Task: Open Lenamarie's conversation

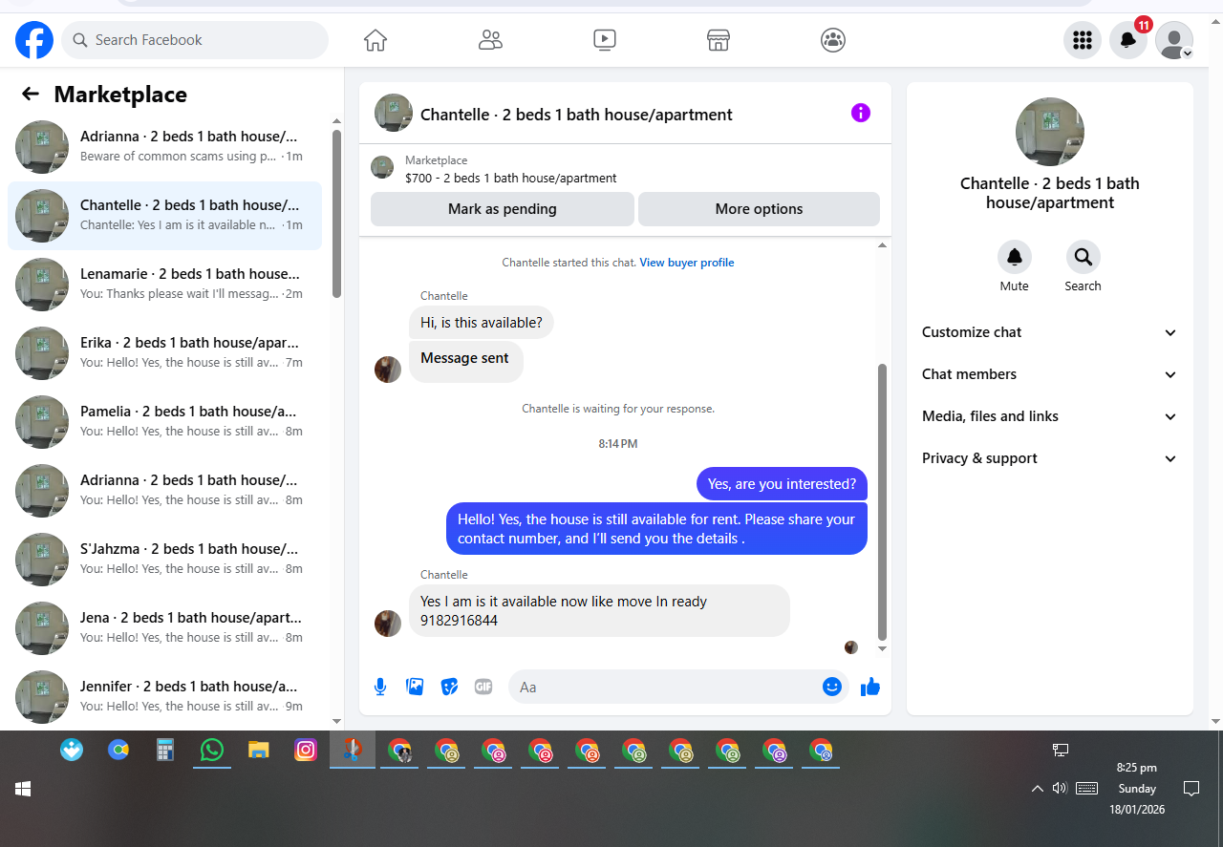Action: [164, 284]
